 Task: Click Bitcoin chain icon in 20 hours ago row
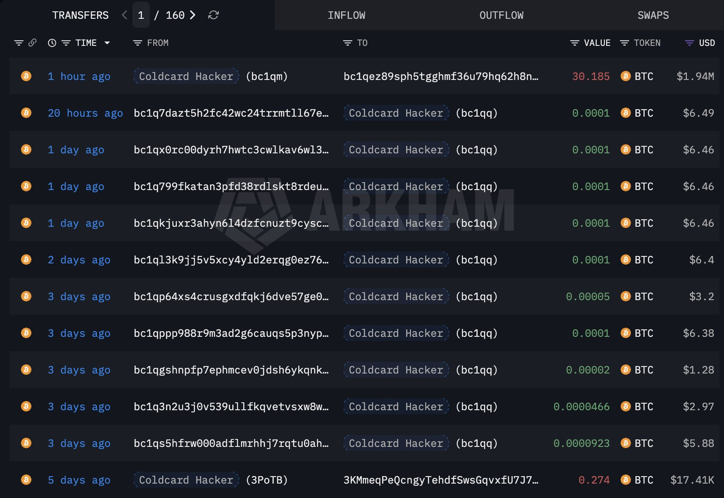click(x=26, y=113)
